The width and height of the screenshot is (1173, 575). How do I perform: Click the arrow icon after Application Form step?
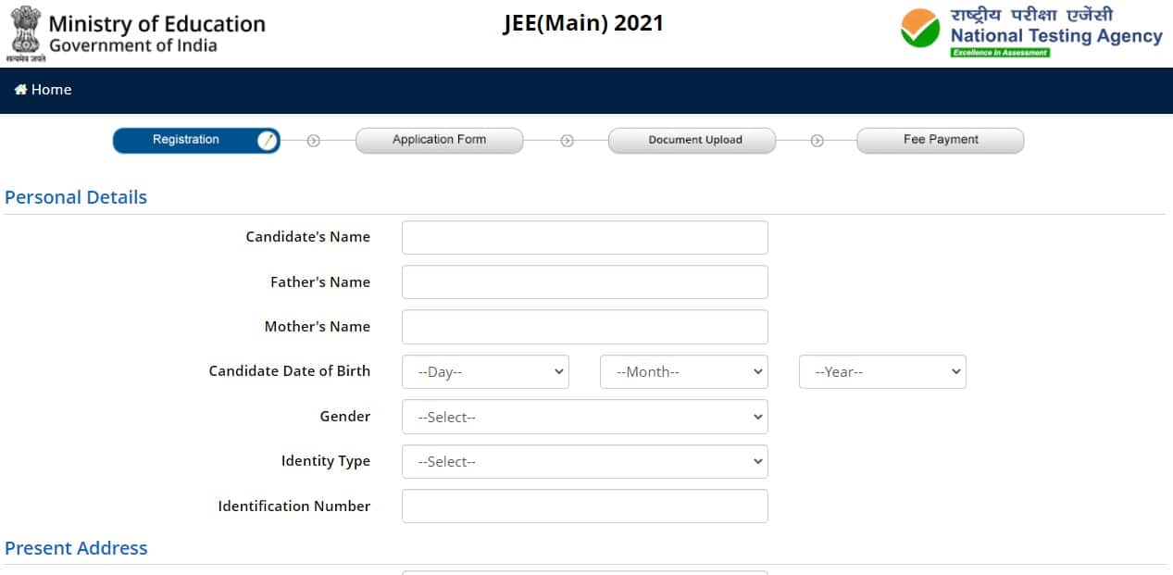tap(568, 141)
